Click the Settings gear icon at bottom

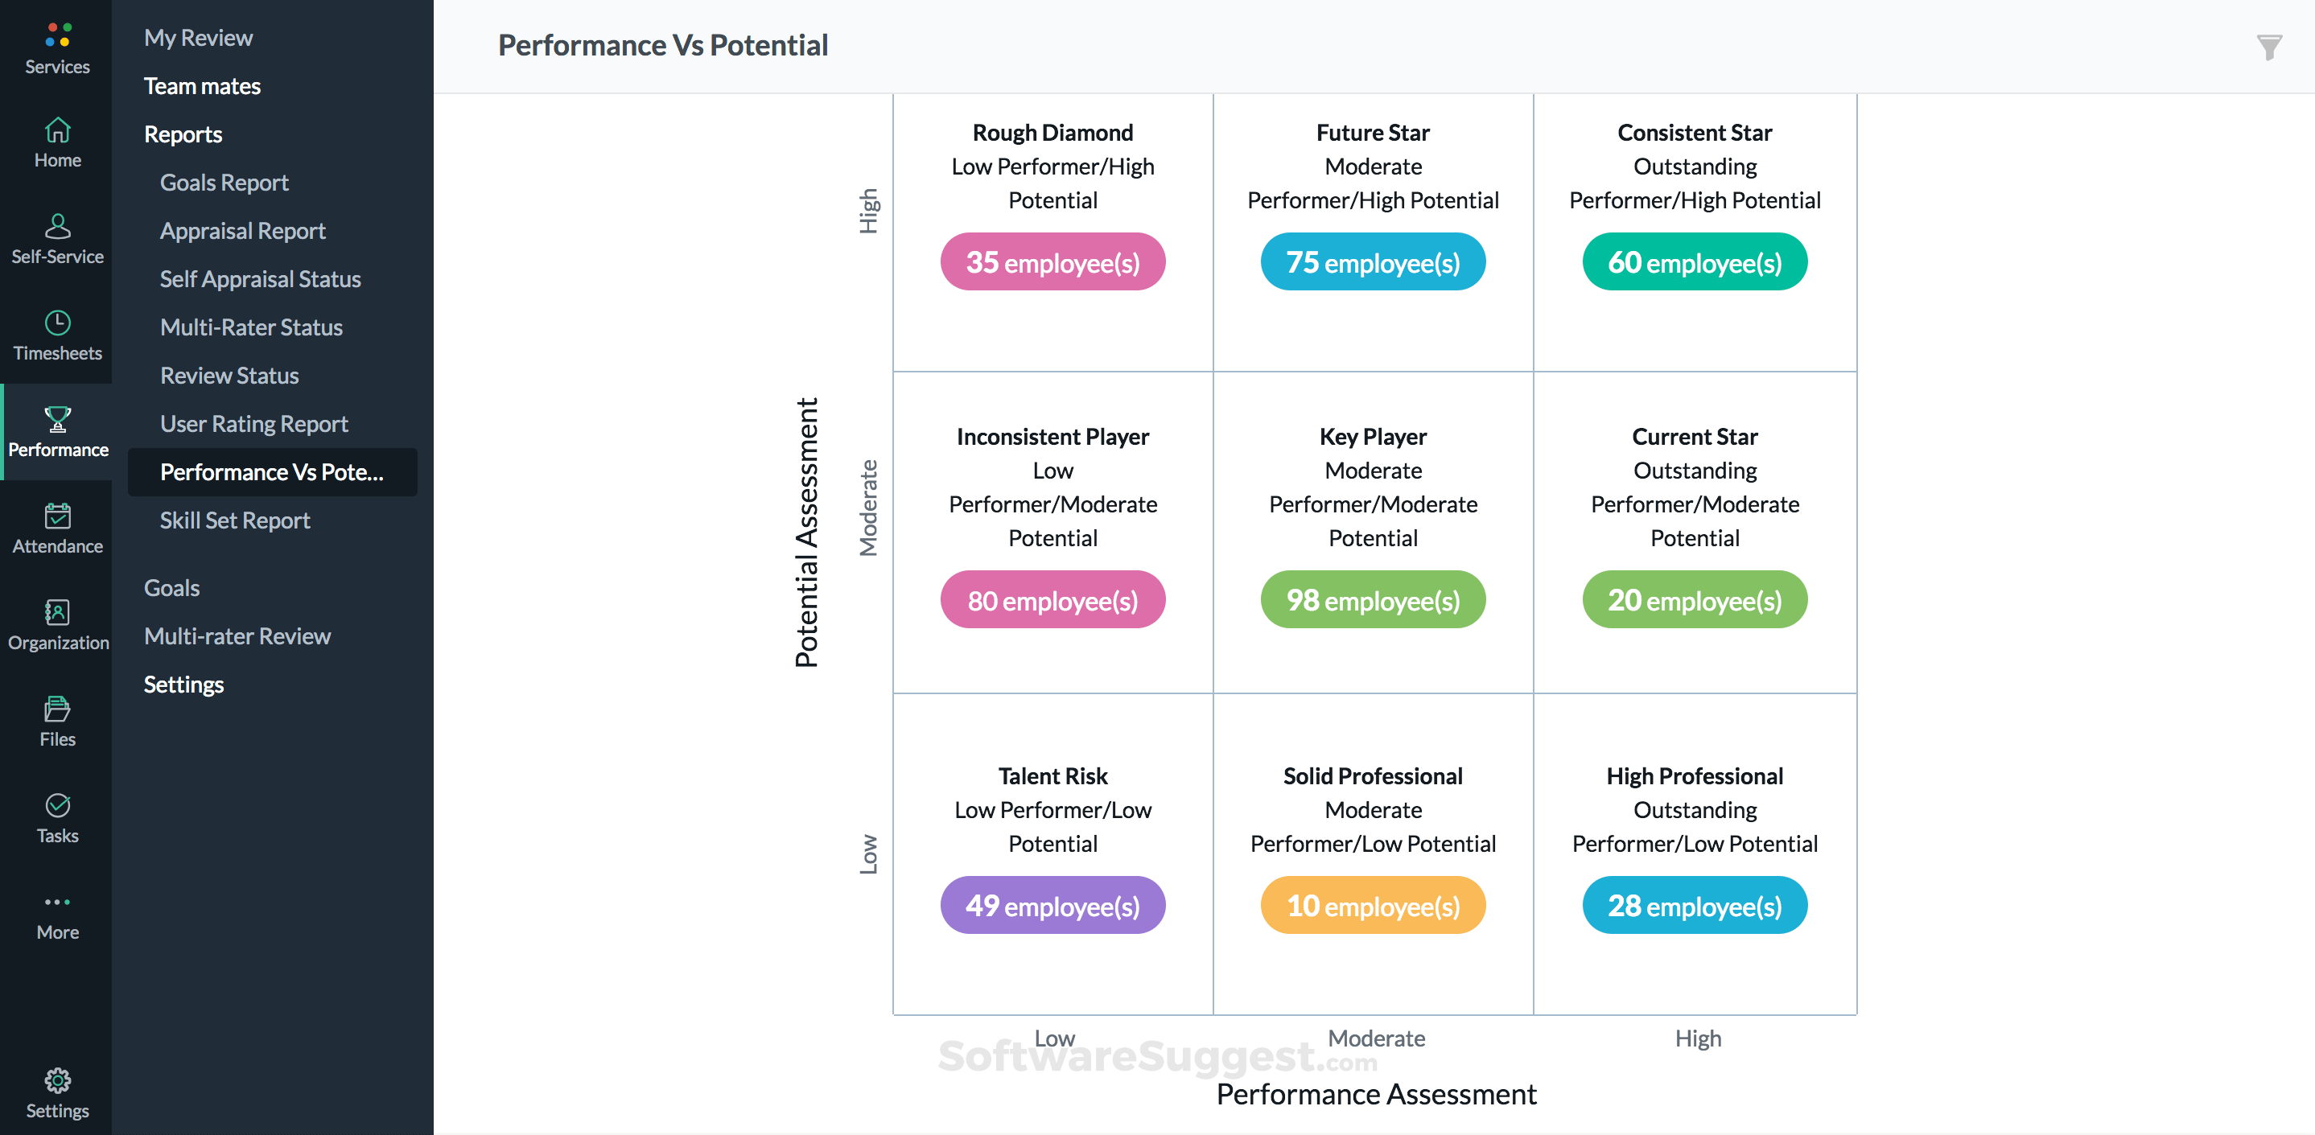coord(56,1080)
